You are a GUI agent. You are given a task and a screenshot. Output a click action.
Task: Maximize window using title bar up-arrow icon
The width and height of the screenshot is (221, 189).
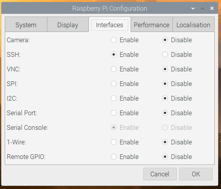pyautogui.click(x=202, y=8)
